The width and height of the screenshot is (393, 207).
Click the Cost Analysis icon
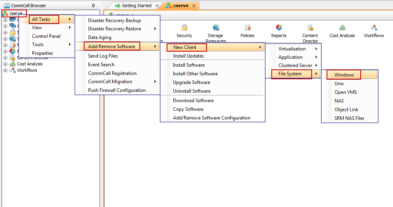pos(342,28)
